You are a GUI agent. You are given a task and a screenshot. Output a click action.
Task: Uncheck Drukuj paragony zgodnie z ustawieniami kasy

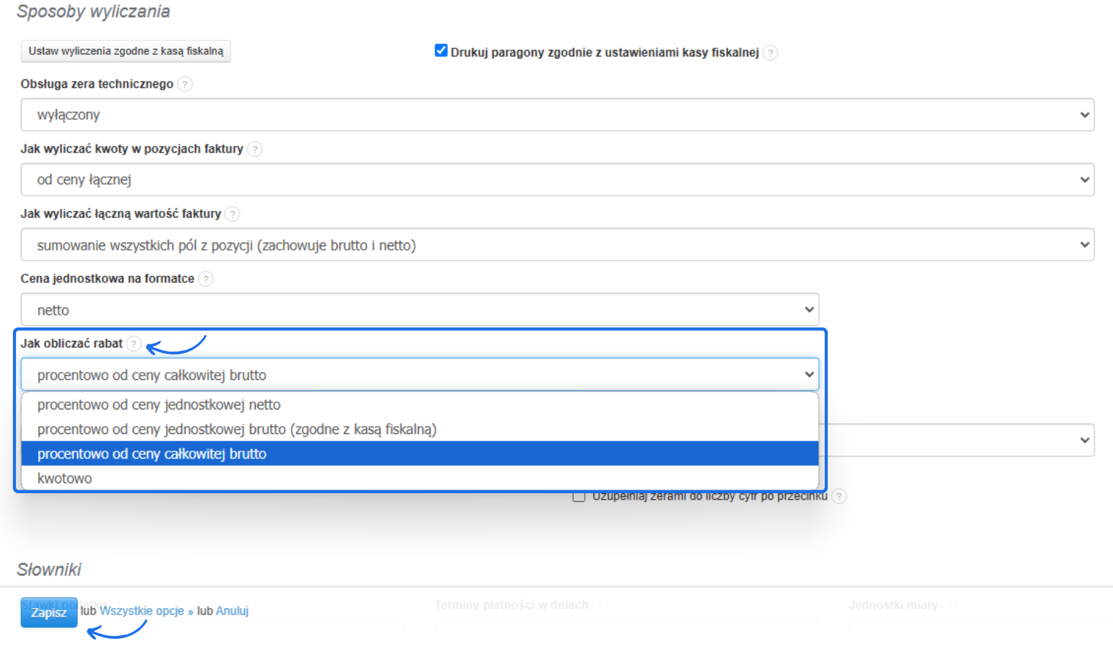[x=441, y=51]
